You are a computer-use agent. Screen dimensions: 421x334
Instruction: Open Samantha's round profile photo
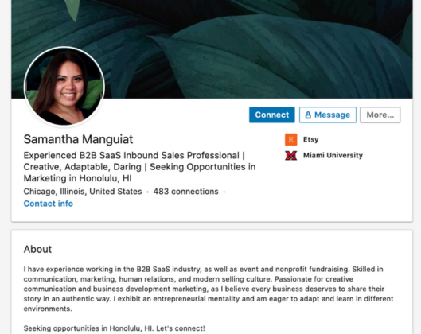pyautogui.click(x=64, y=86)
